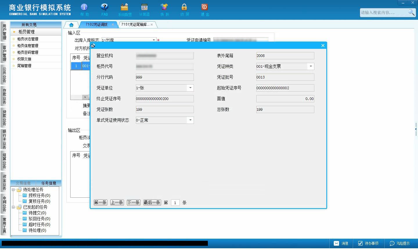Click the dialog title bar icon
The width and height of the screenshot is (418, 250).
click(x=93, y=45)
